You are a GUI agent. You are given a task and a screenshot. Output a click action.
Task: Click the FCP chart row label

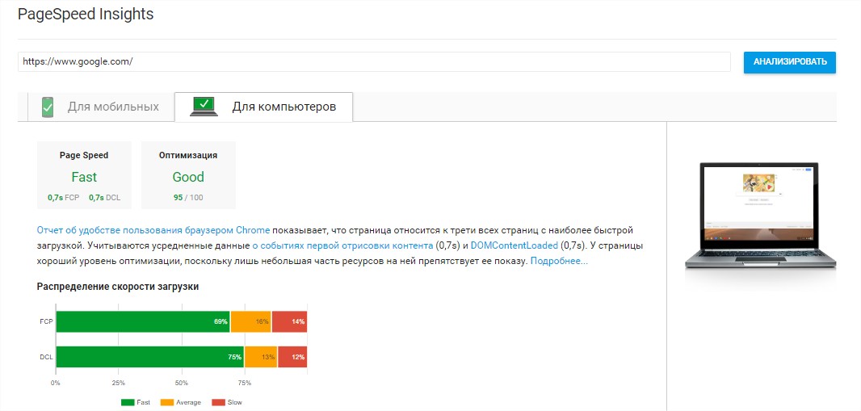(46, 322)
